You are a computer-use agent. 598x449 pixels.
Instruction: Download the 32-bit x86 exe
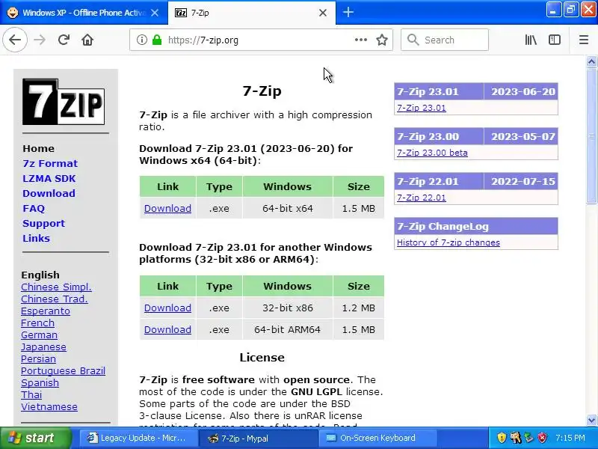coord(167,308)
